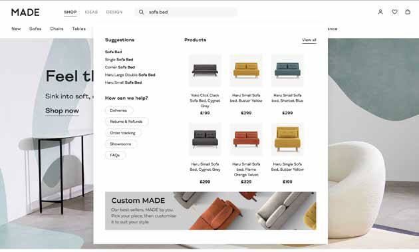Screen dimensions: 419x252
Task: Switch to the DESIGN tab
Action: [x=114, y=12]
